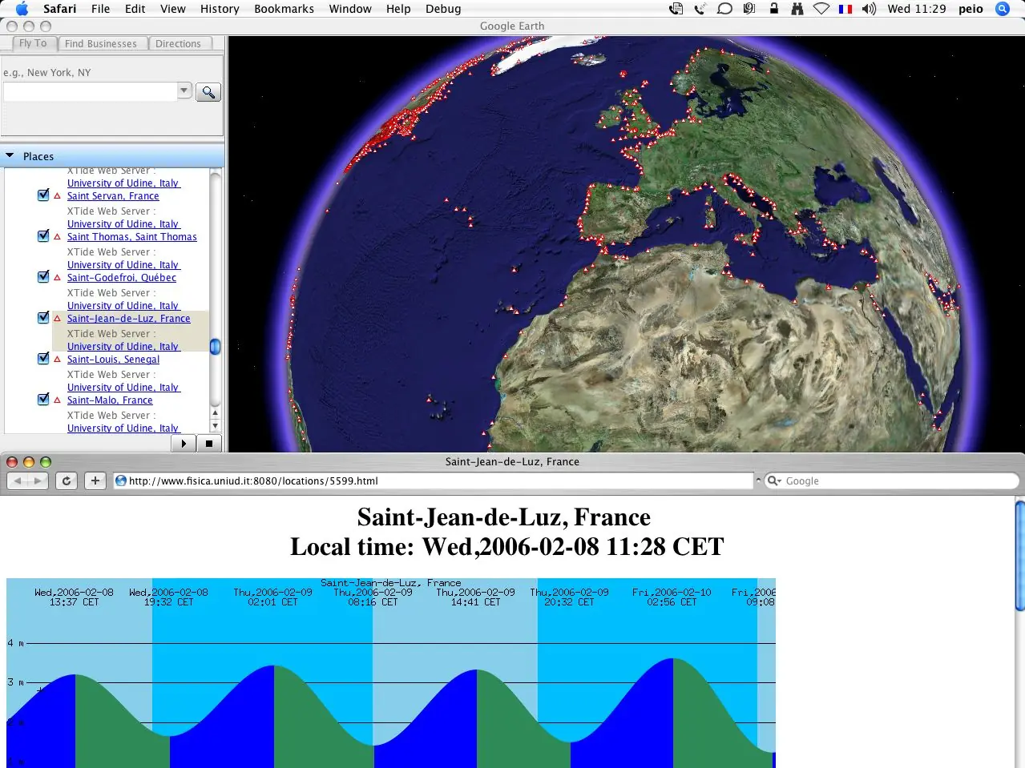Open the peio user menu
The width and height of the screenshot is (1025, 768).
(971, 9)
